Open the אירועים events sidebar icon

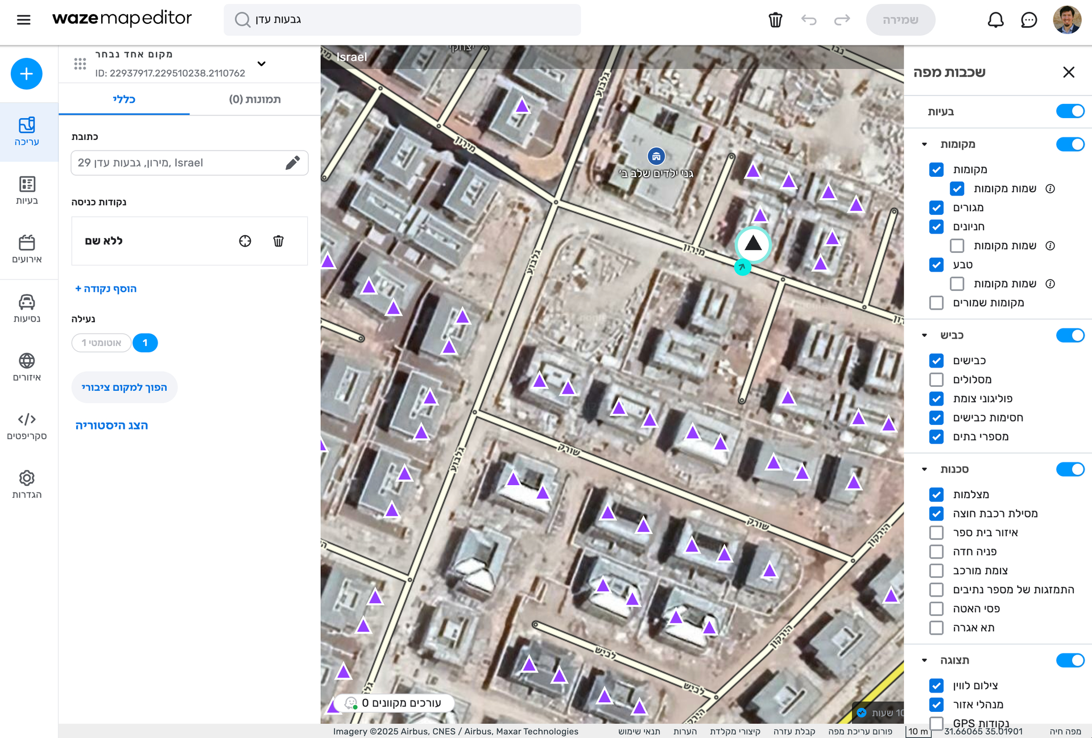(x=27, y=249)
